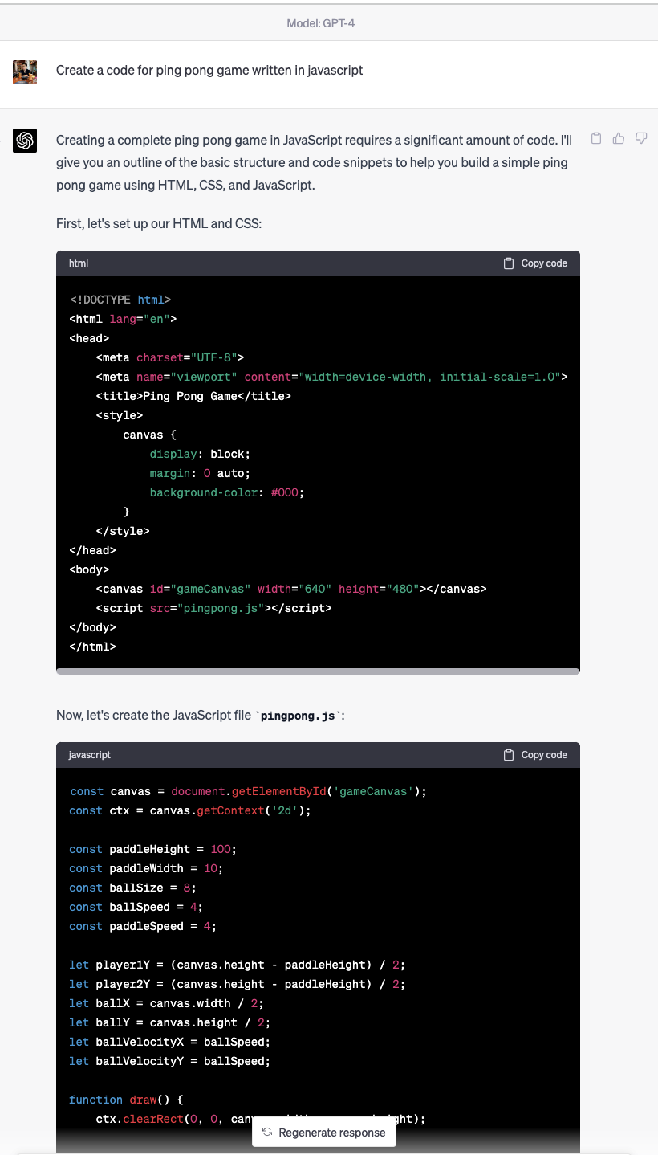The height and width of the screenshot is (1155, 658).
Task: Click the 'const paddleHeight = 100;' line
Action: coord(153,849)
